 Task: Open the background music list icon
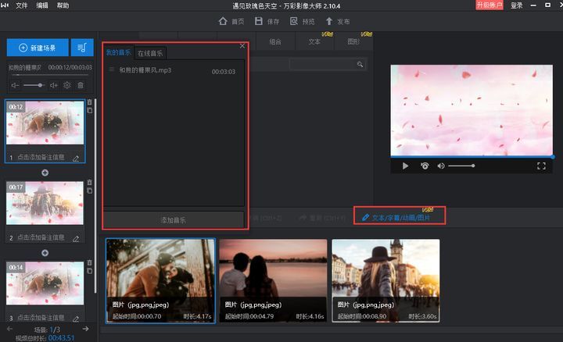point(81,48)
